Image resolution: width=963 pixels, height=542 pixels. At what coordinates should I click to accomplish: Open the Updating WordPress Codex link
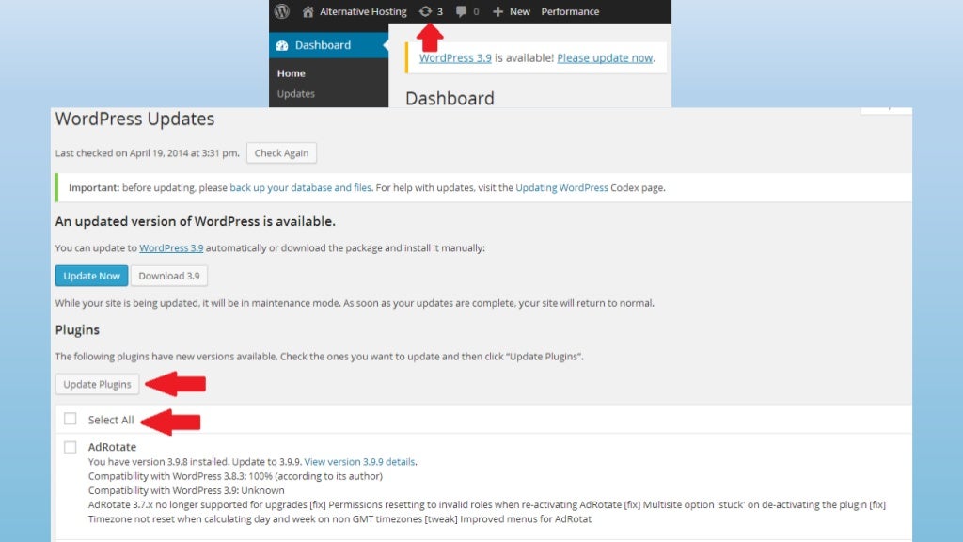point(561,187)
